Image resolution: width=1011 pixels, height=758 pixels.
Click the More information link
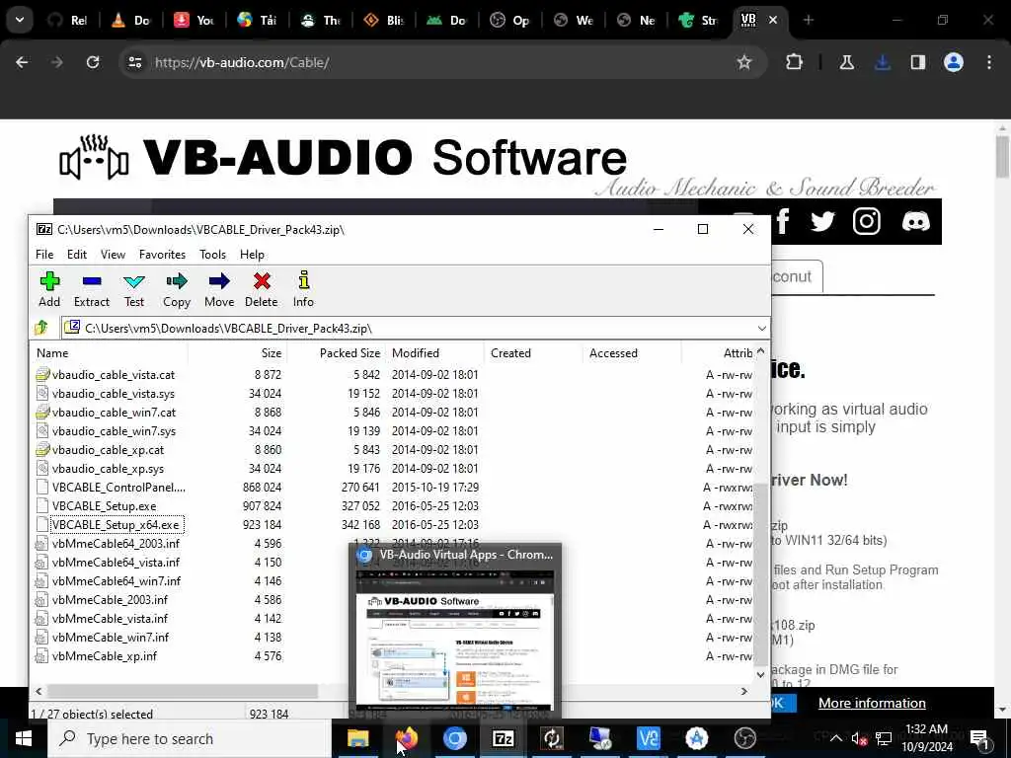872,703
